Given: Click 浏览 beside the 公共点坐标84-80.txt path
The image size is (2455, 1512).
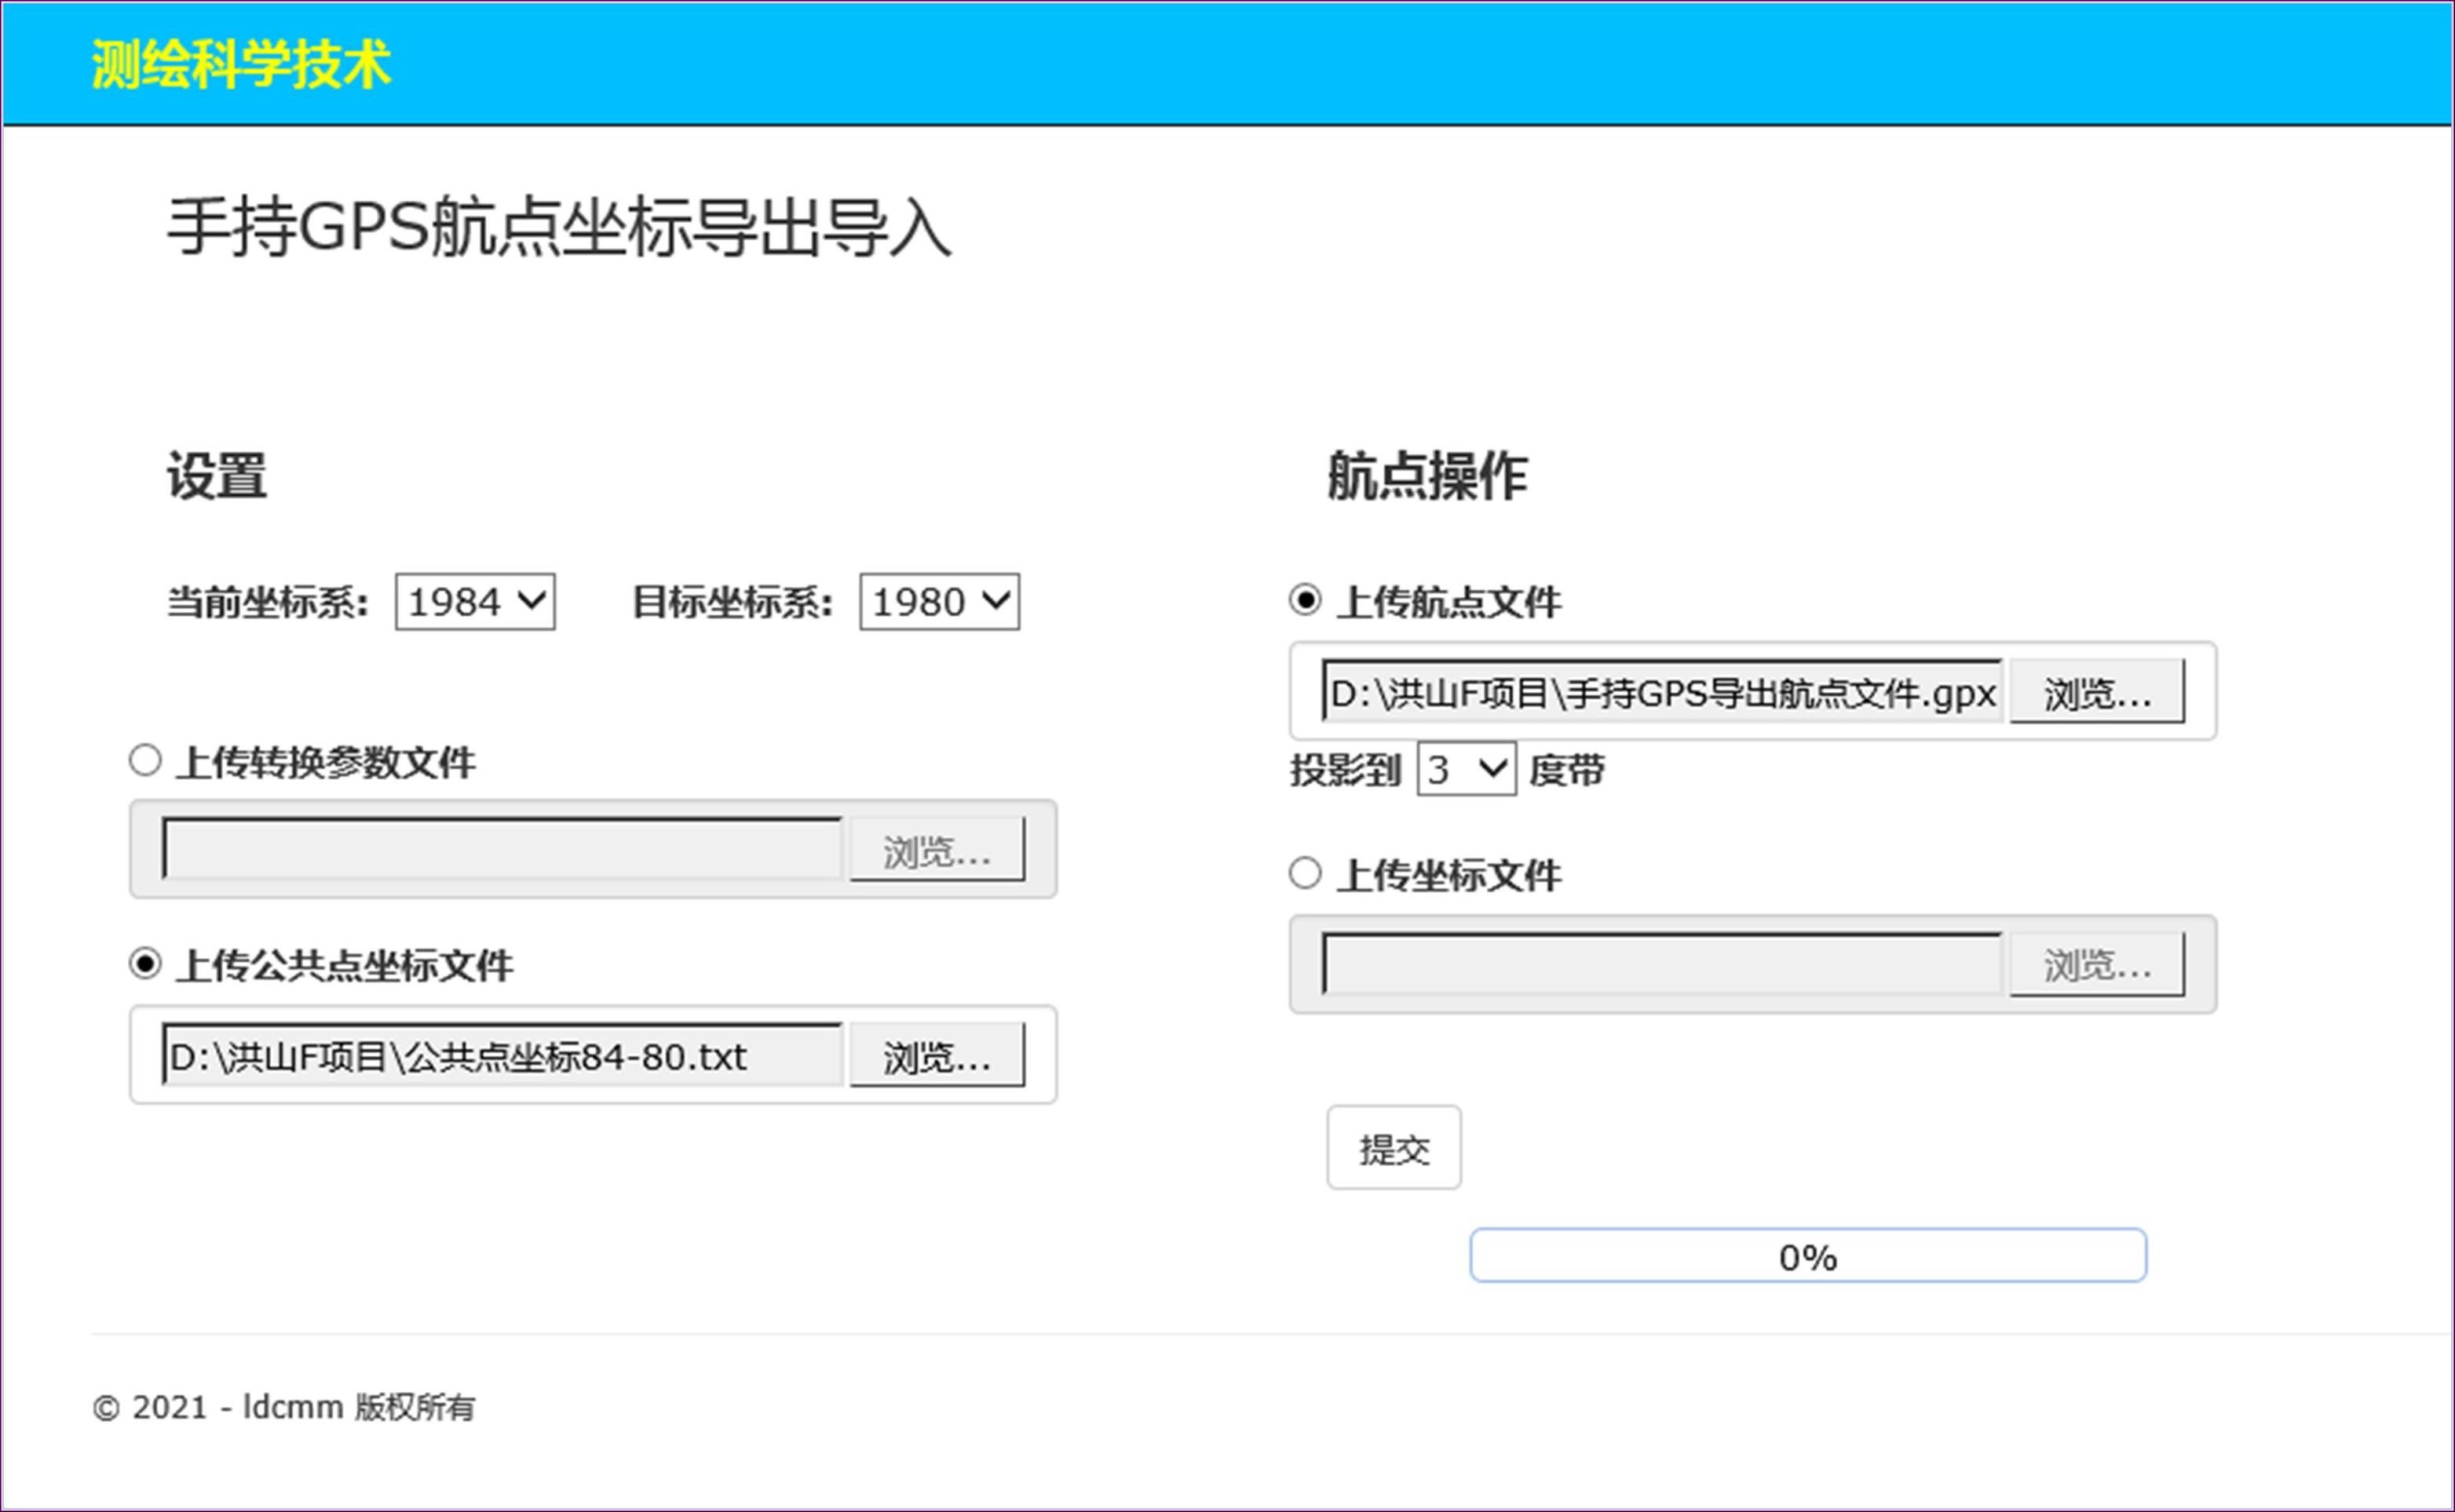Looking at the screenshot, I should click(x=935, y=1055).
